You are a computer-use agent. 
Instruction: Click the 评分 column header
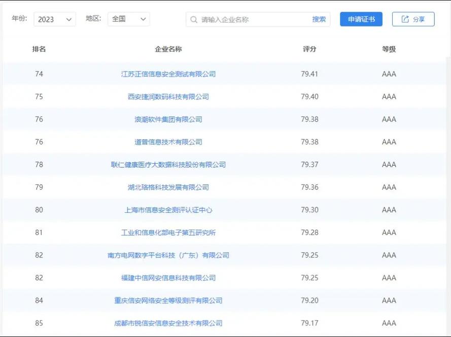point(309,49)
